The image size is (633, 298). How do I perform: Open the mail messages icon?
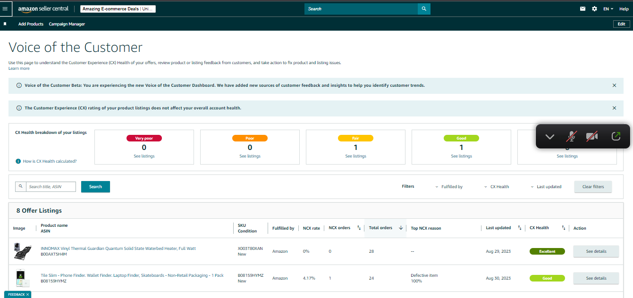pos(582,9)
